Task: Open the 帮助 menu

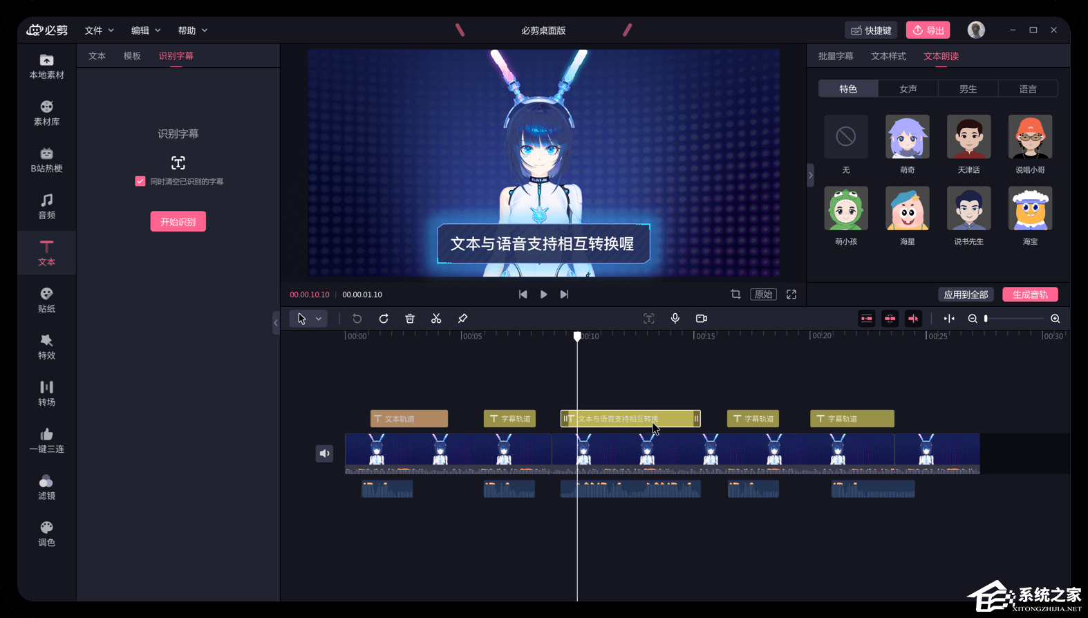Action: click(192, 30)
